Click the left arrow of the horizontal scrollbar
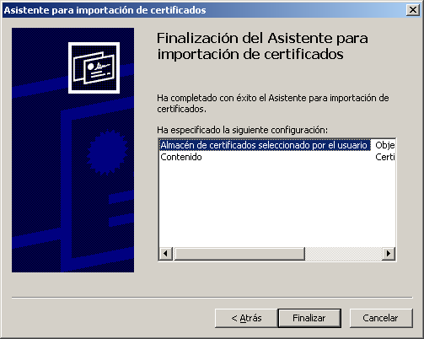The height and width of the screenshot is (339, 424). tap(165, 254)
